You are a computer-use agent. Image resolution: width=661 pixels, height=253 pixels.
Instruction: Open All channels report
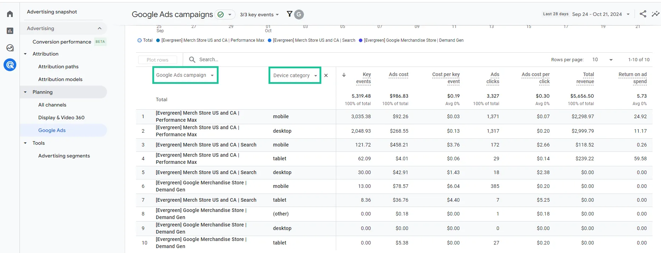(52, 105)
